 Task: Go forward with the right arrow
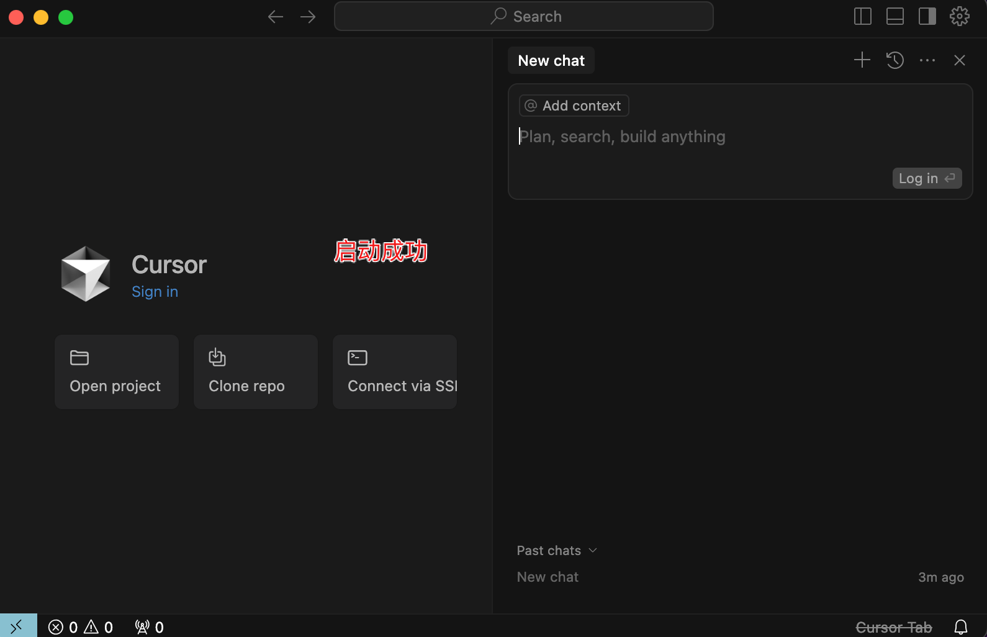pyautogui.click(x=308, y=17)
